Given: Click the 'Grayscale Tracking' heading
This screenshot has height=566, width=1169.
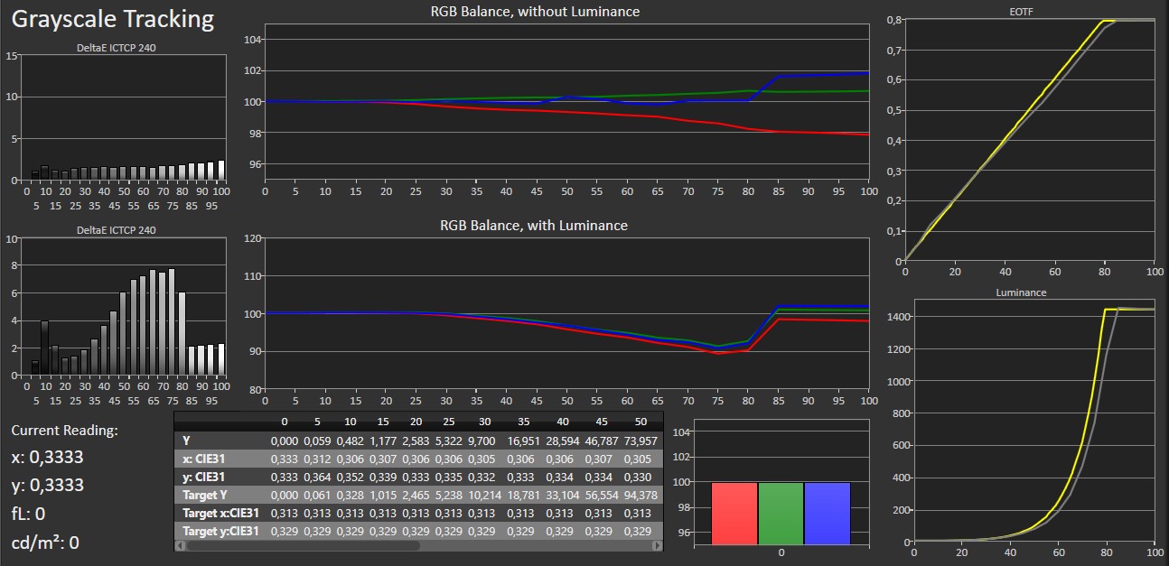Looking at the screenshot, I should [112, 19].
